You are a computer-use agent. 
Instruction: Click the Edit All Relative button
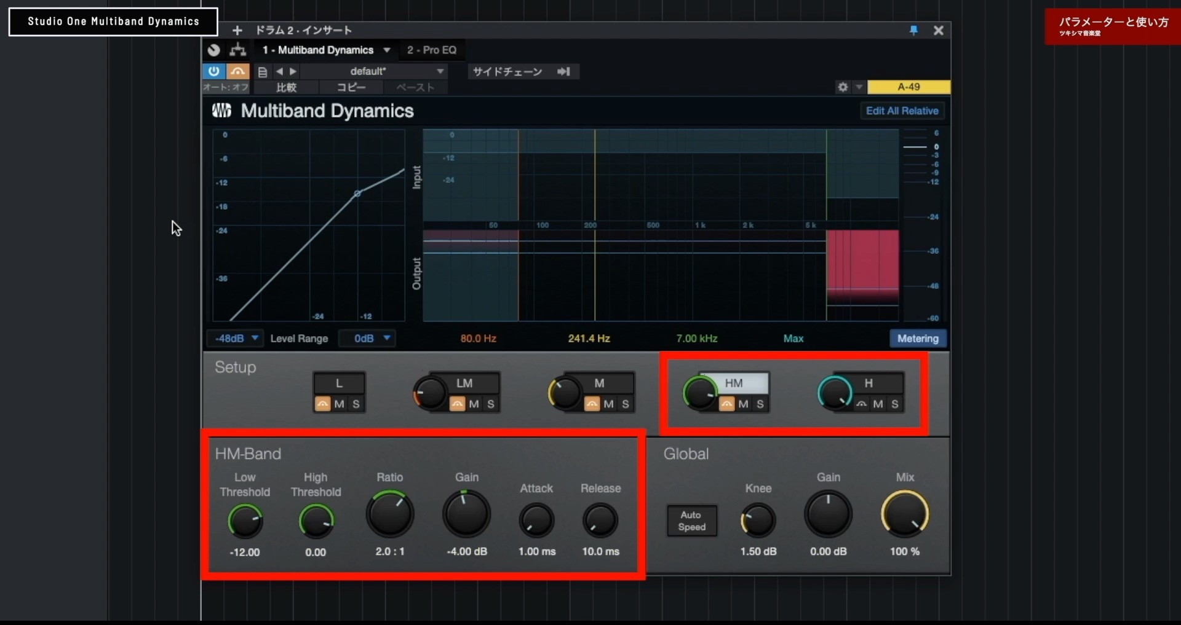click(902, 111)
